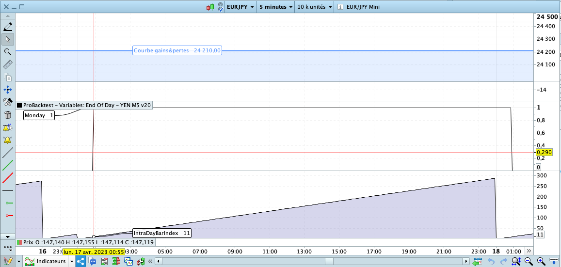The width and height of the screenshot is (561, 267).
Task: Click the ProBacktest Variables panel title
Action: coord(87,105)
